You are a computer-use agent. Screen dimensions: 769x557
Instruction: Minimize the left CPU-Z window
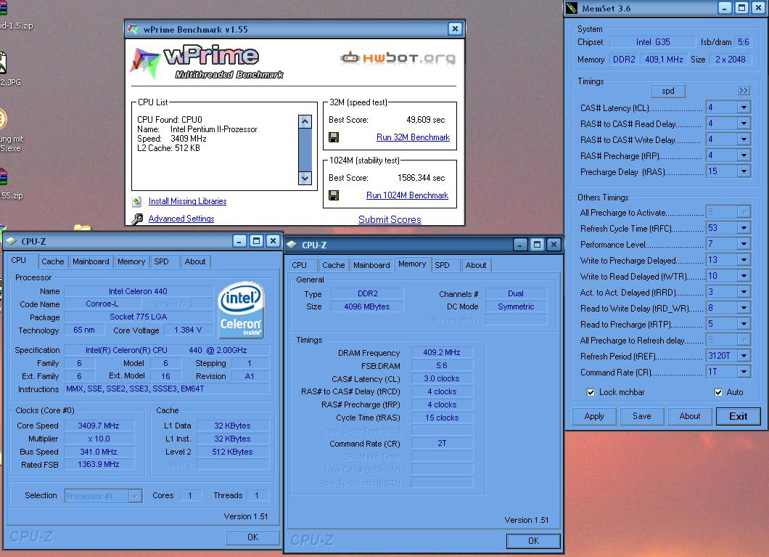[x=239, y=241]
